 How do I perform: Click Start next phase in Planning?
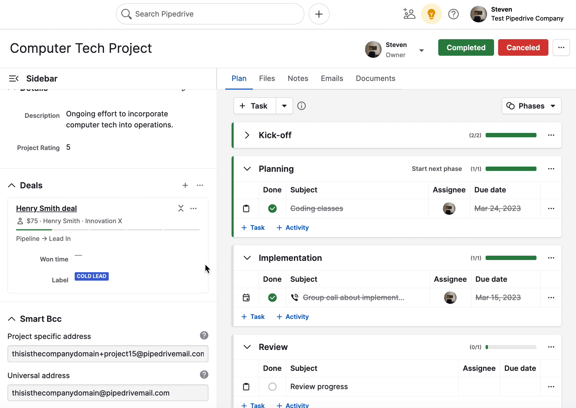pyautogui.click(x=437, y=169)
